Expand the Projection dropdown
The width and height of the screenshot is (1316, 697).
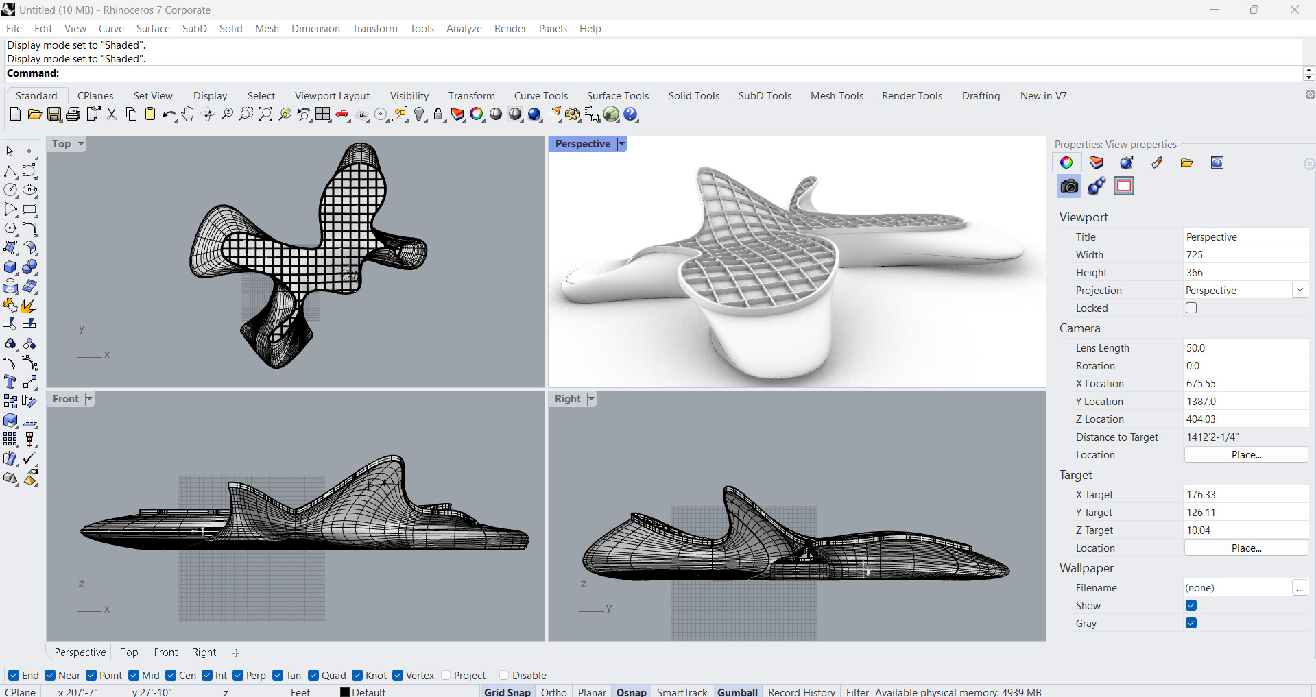(1300, 290)
